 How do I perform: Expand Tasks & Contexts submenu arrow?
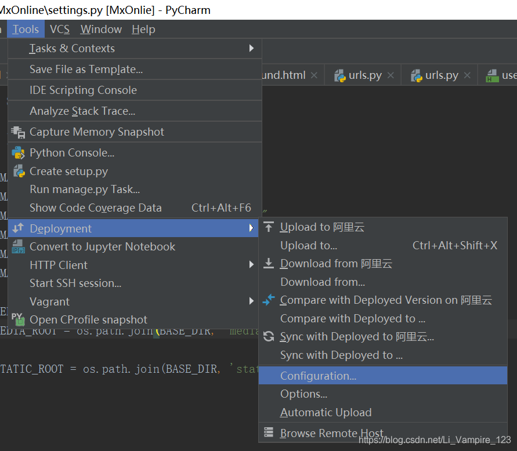tap(251, 49)
